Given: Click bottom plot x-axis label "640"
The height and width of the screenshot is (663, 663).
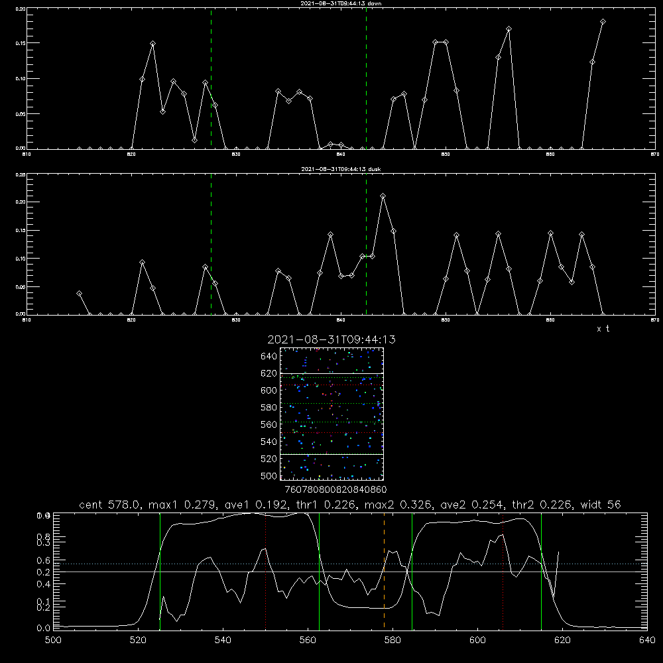Looking at the screenshot, I should click(647, 640).
